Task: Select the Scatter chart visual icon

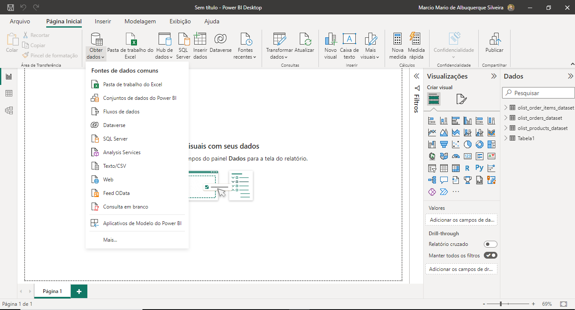Action: coord(456,144)
